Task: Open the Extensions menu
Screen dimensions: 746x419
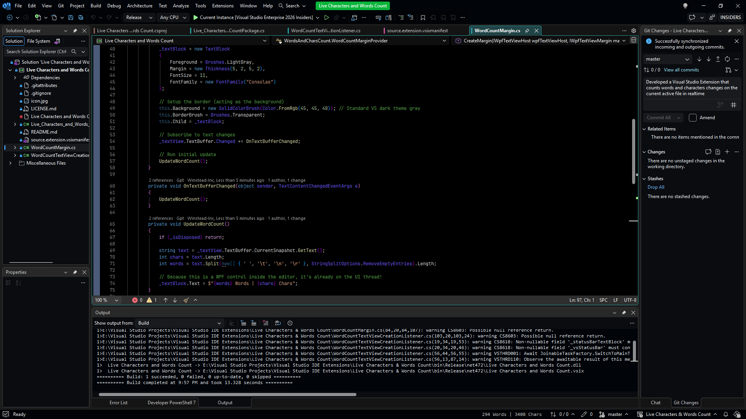Action: pos(223,6)
